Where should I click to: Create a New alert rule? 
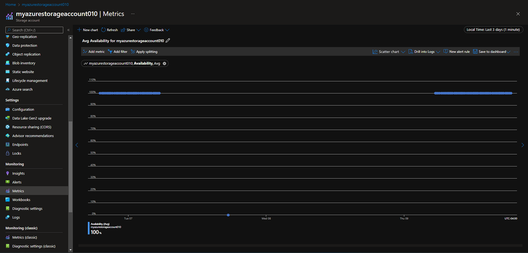(457, 52)
